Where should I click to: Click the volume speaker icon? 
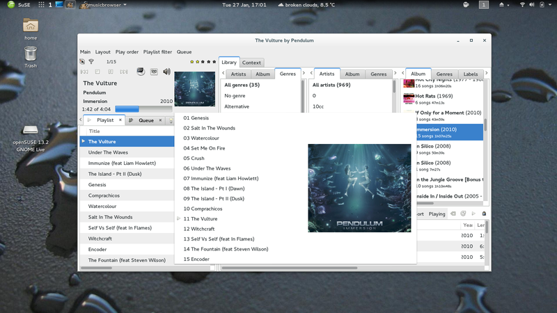click(166, 72)
